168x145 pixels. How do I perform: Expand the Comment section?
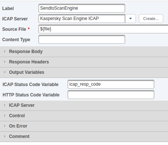click(84, 136)
